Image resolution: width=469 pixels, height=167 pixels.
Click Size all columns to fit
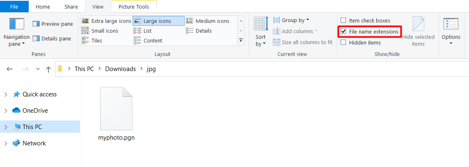303,42
